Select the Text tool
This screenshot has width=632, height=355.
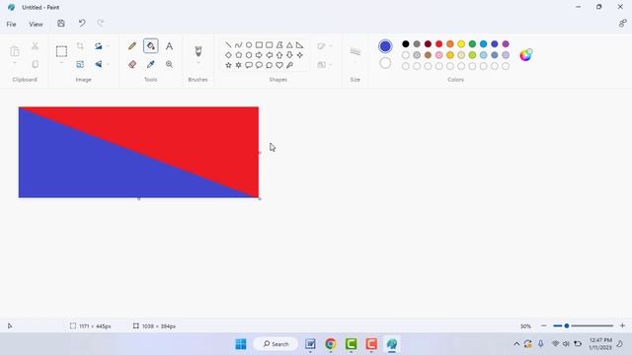169,46
